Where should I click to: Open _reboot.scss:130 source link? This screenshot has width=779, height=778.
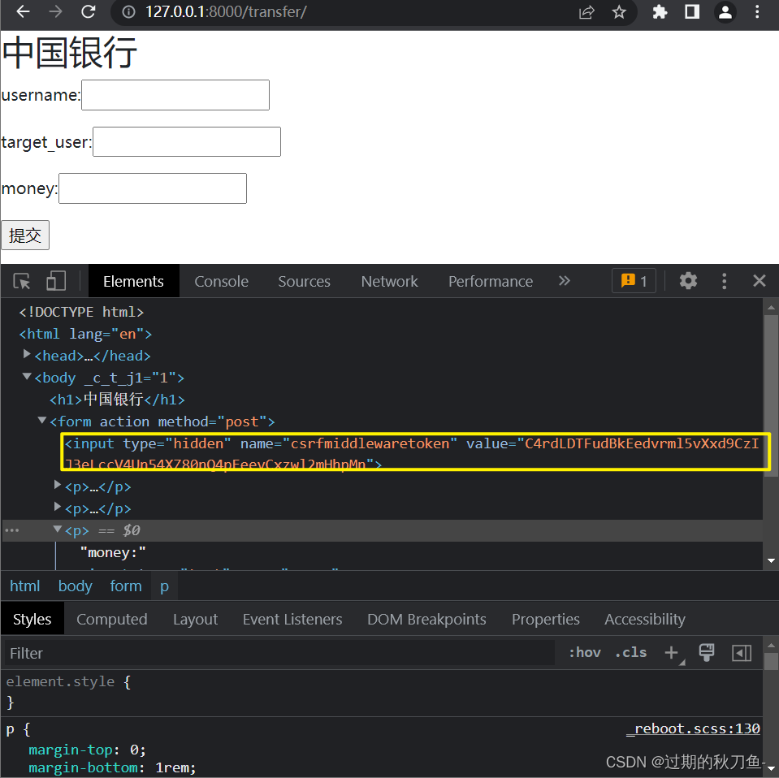[693, 728]
